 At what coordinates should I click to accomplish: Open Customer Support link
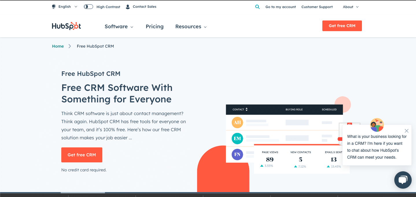click(317, 7)
